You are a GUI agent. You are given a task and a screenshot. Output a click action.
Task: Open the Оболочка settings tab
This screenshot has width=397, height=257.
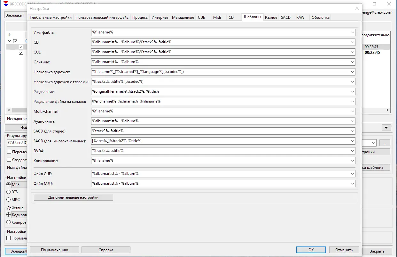[x=321, y=17]
